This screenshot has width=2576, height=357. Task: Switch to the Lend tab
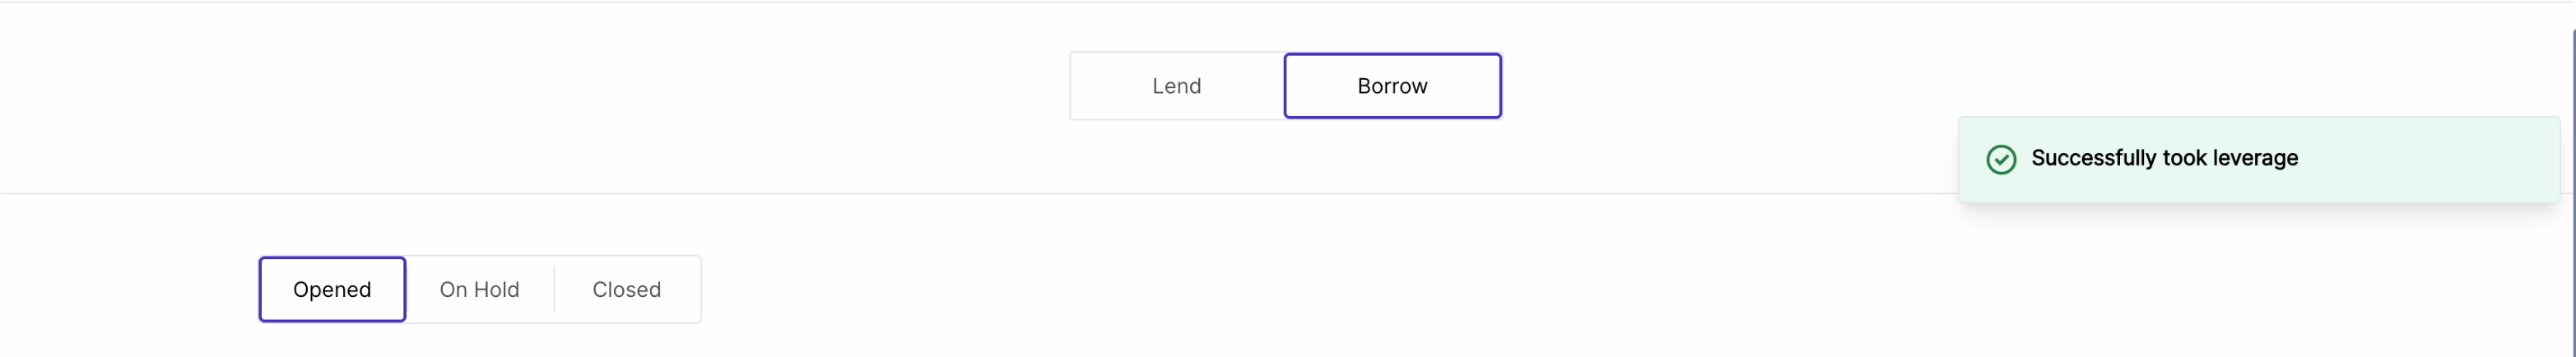tap(1176, 86)
